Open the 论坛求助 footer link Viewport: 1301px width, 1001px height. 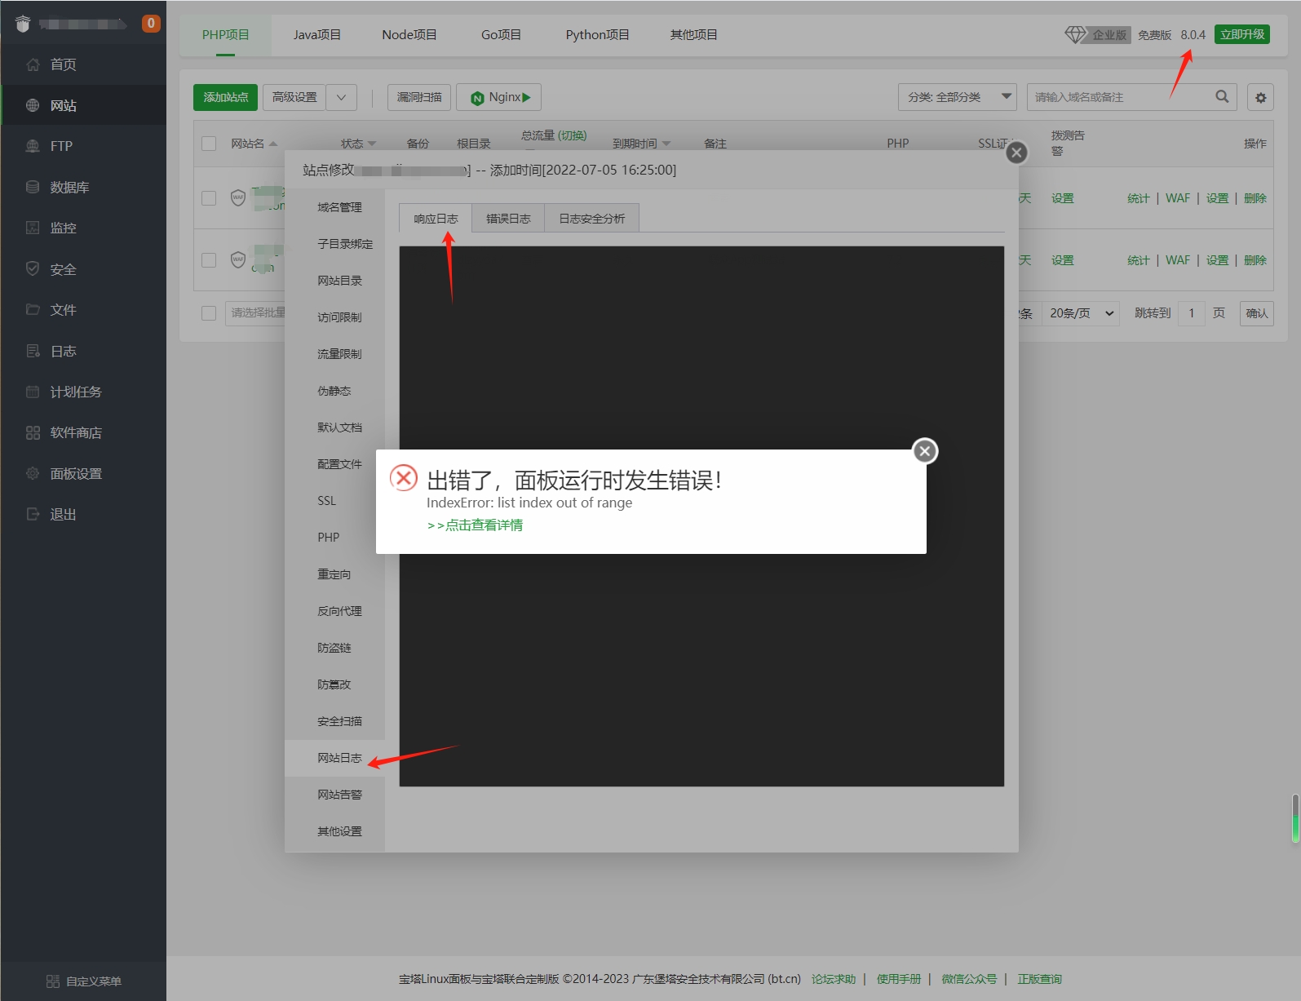pos(834,979)
